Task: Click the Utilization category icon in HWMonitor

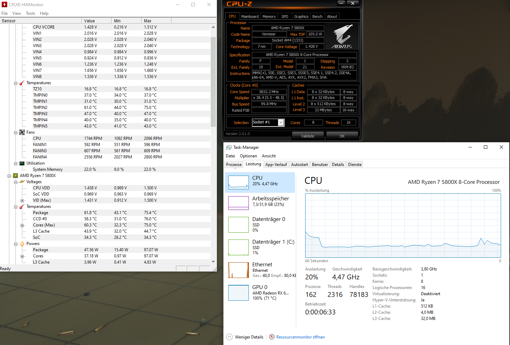Action: [22, 163]
